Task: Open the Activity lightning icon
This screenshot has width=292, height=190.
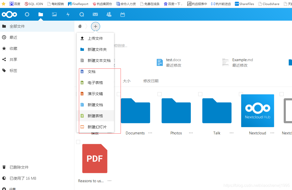Action: click(x=68, y=14)
